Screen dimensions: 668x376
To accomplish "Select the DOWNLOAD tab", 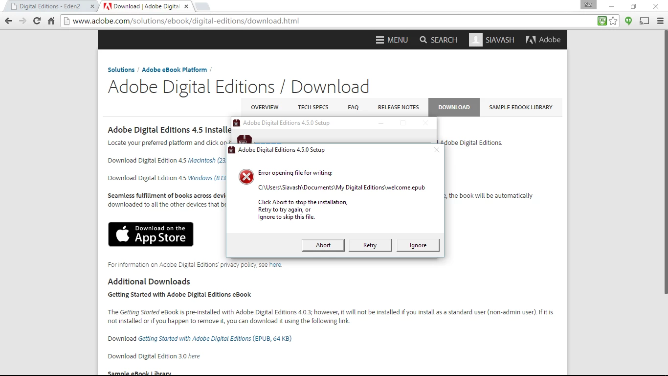I will [454, 107].
